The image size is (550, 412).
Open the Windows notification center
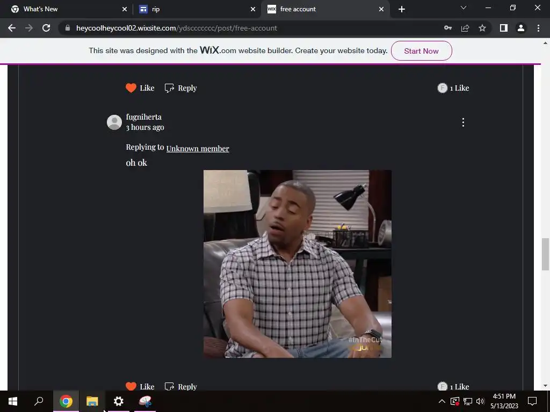tap(532, 401)
